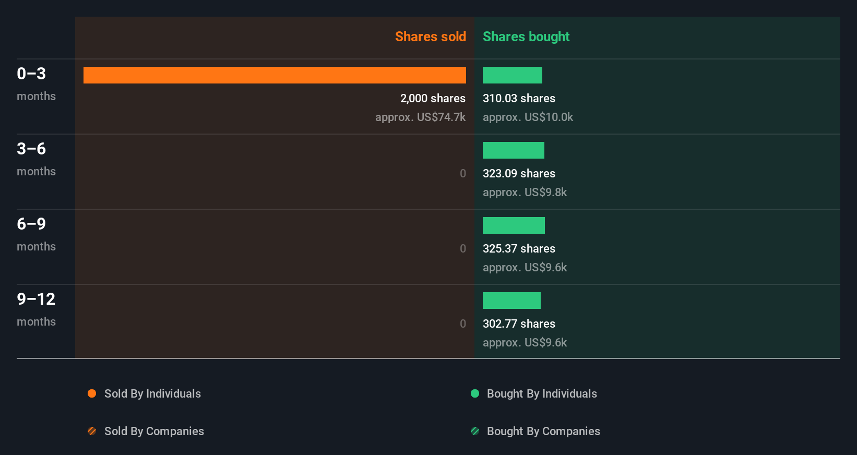Click the 0 sold value in 6–9 months row
The width and height of the screenshot is (857, 455).
[x=463, y=248]
